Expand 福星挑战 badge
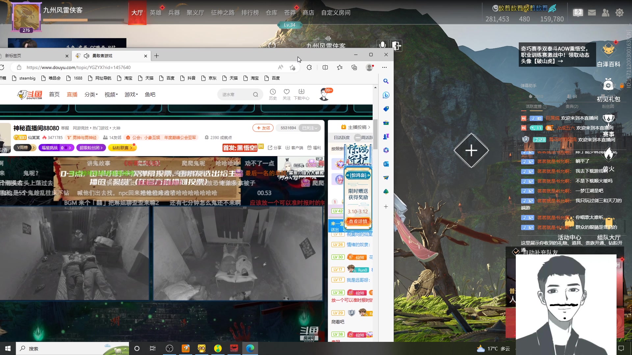 coord(56,148)
